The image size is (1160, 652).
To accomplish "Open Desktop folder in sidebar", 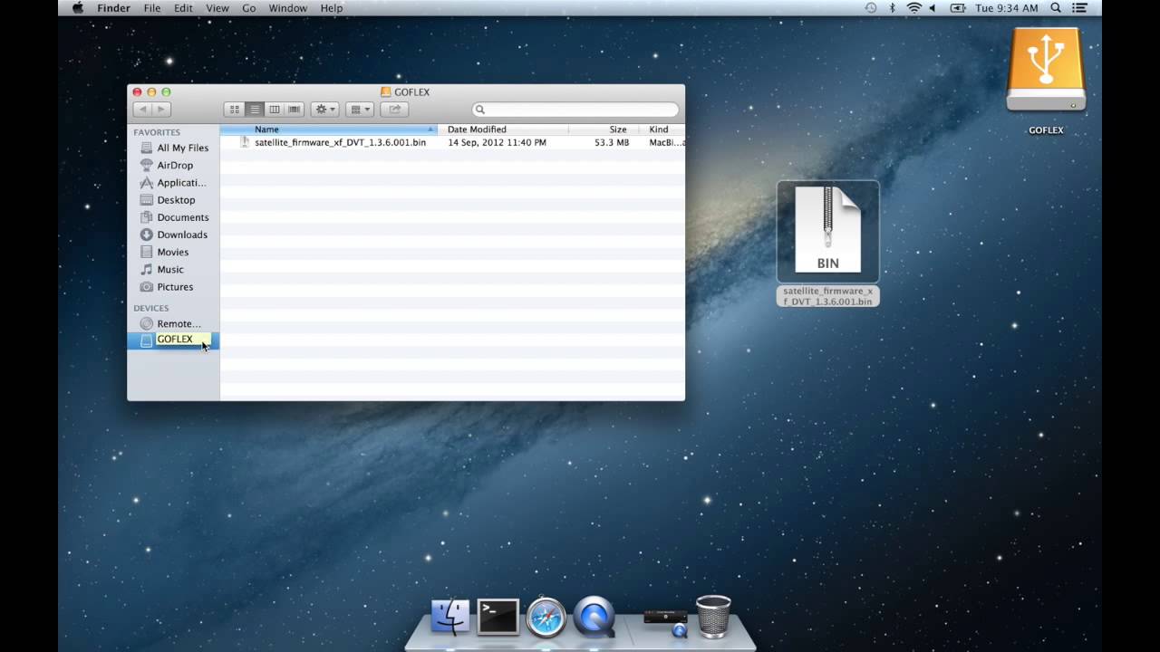I will click(174, 199).
